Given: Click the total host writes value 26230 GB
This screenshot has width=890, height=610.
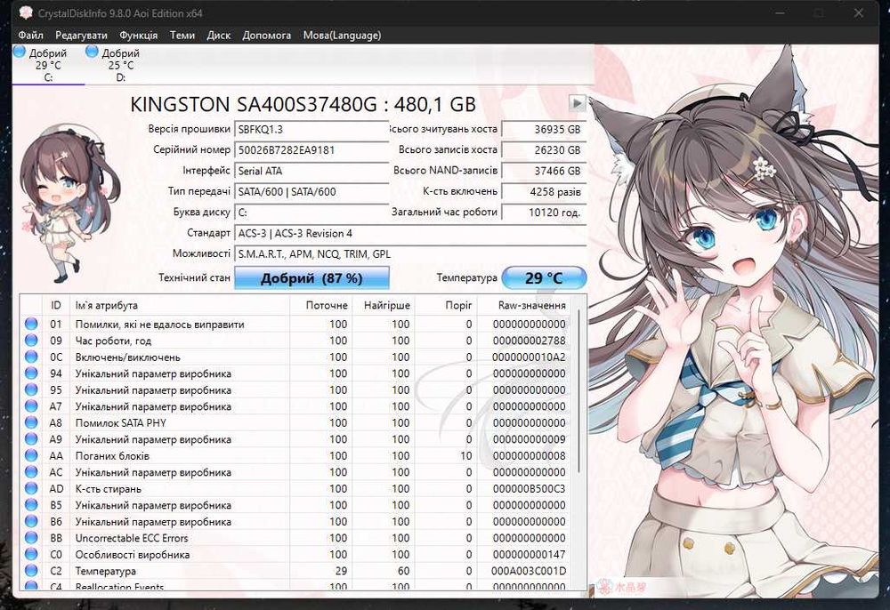Looking at the screenshot, I should pos(544,150).
